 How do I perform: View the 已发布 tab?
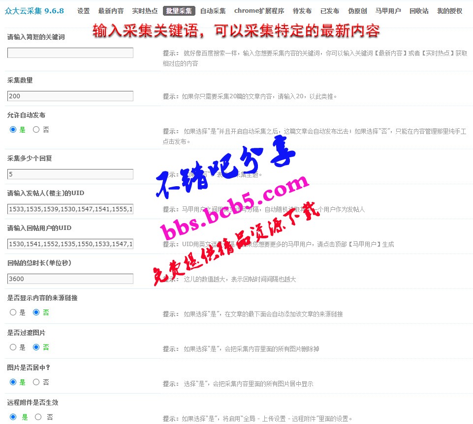pyautogui.click(x=330, y=11)
